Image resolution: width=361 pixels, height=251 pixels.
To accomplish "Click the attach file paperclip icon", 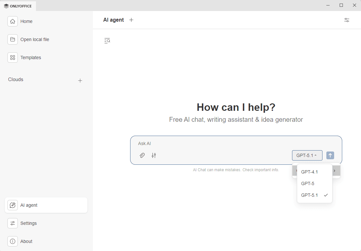I will pos(142,155).
